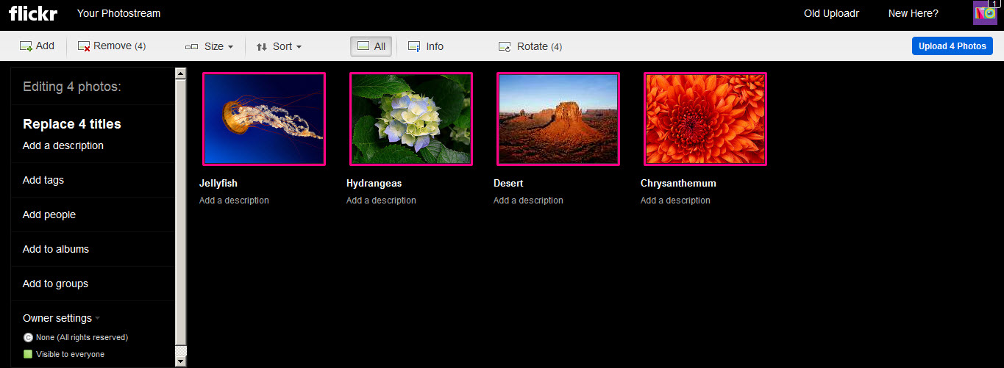The image size is (1004, 368).
Task: Open the Sort dropdown
Action: pyautogui.click(x=280, y=46)
